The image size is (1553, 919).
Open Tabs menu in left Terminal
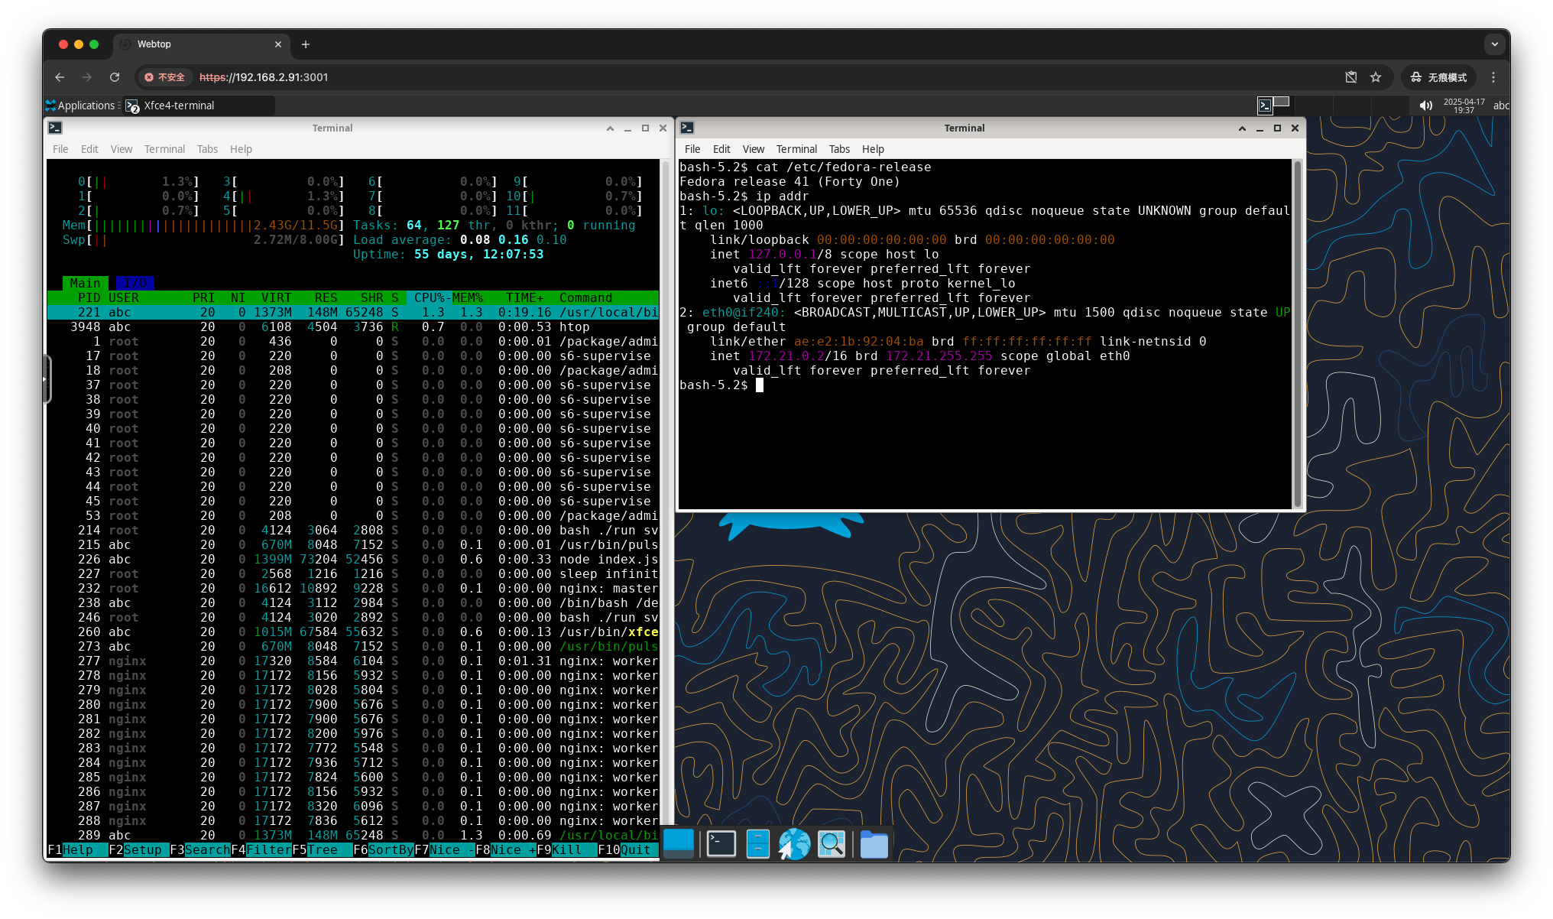point(207,149)
